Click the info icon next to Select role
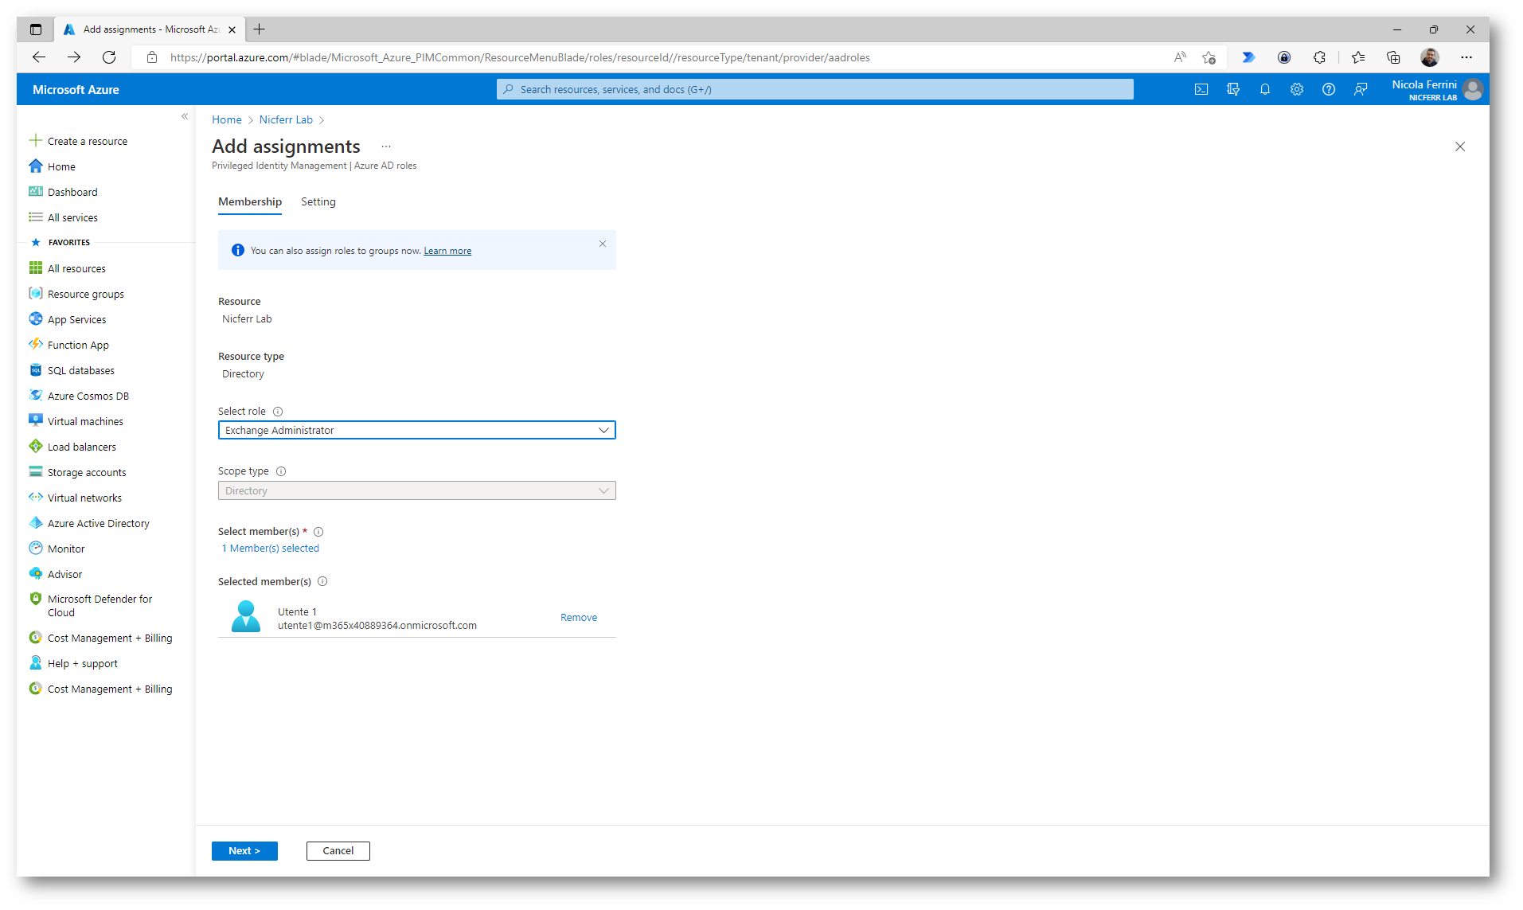The image size is (1523, 910). pos(278,412)
